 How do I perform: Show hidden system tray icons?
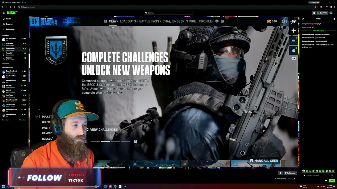pyautogui.click(x=318, y=187)
